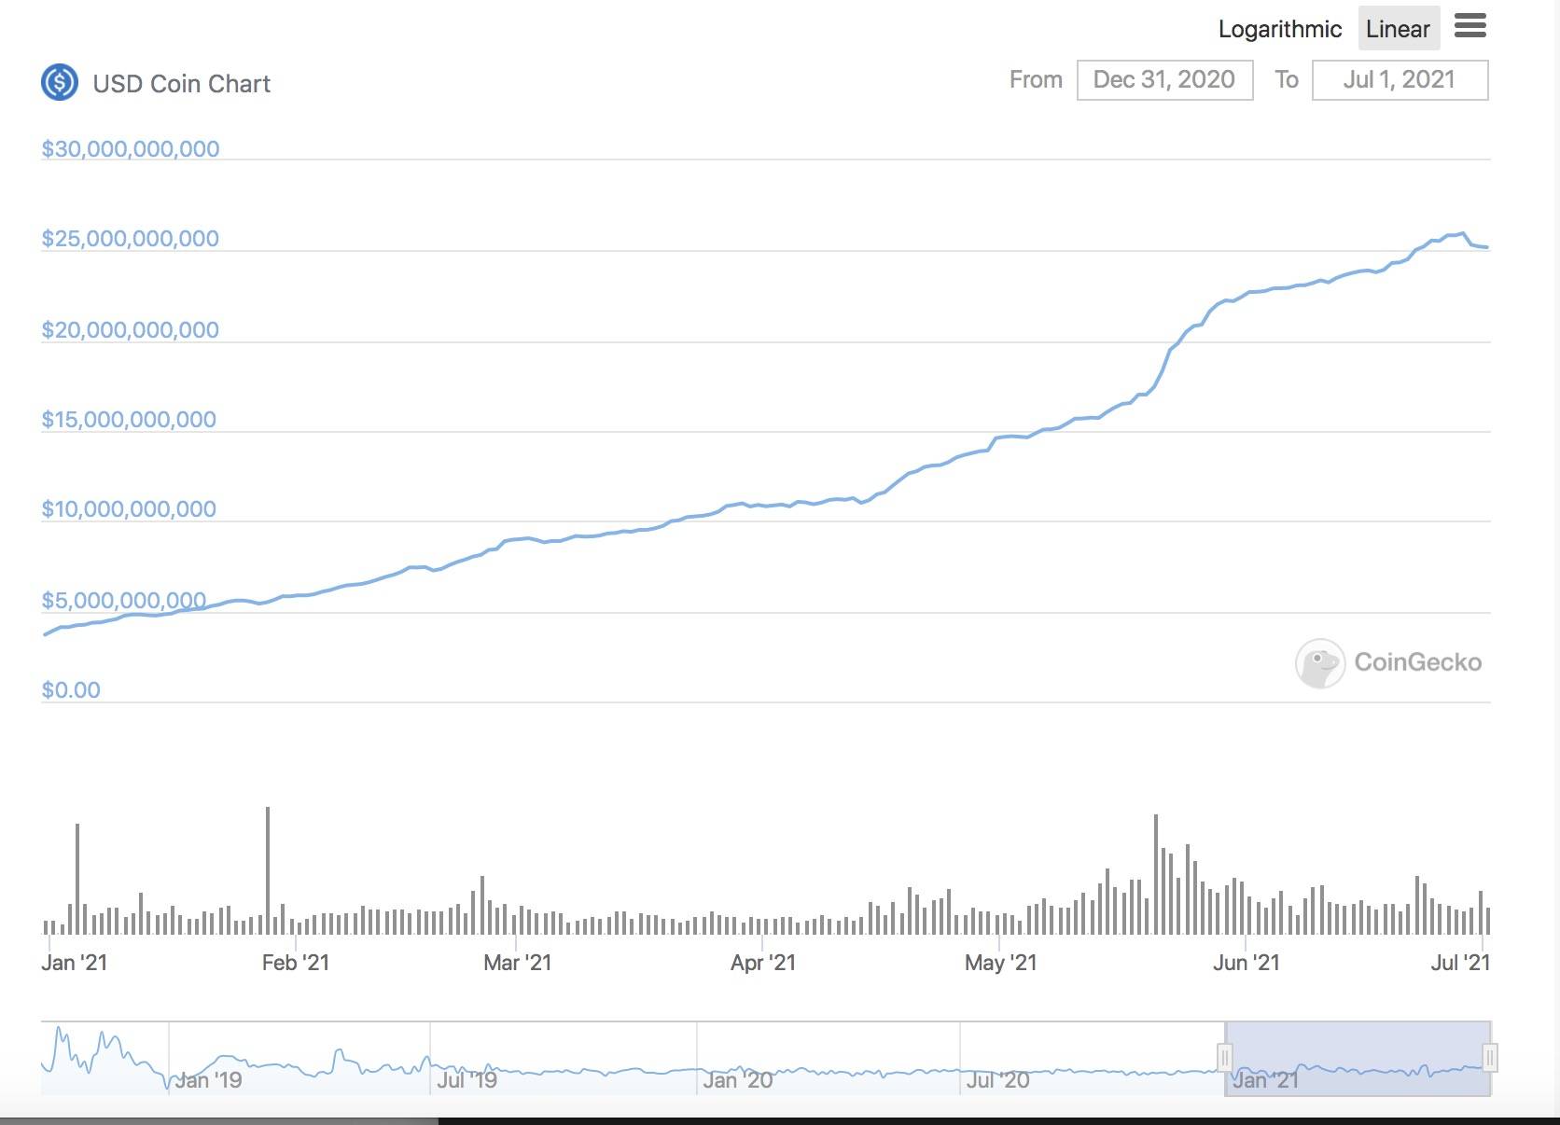
Task: Grab the left range navigator handle
Action: coord(1225,1057)
